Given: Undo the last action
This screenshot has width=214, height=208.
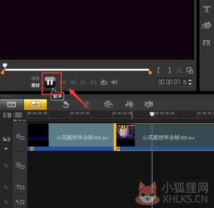Looking at the screenshot, I should pos(66,104).
